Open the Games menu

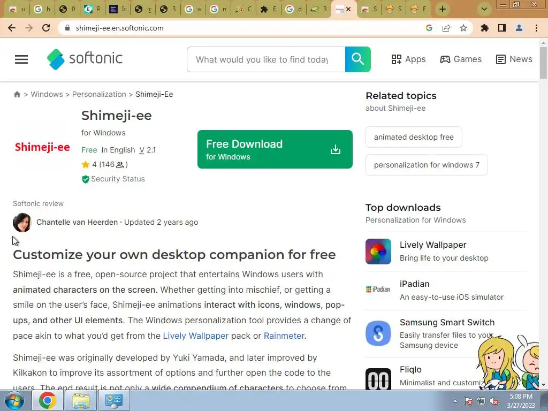tap(461, 59)
